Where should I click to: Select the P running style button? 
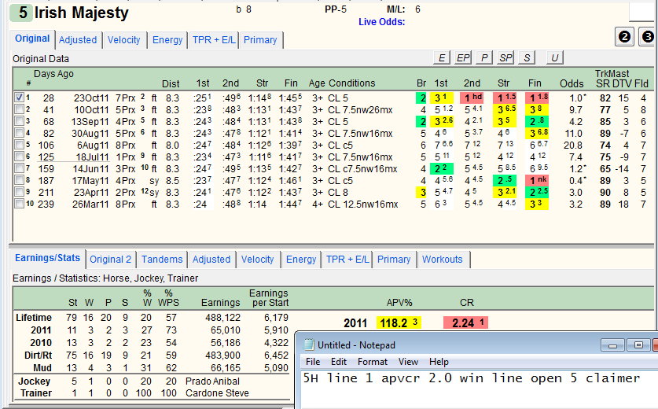(x=484, y=57)
